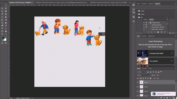Click layer style fx button in Layers panel
The image size is (177, 99).
coord(158,98)
